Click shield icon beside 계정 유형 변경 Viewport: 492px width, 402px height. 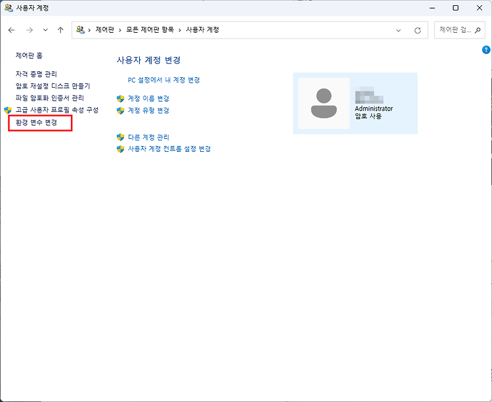[x=121, y=111]
